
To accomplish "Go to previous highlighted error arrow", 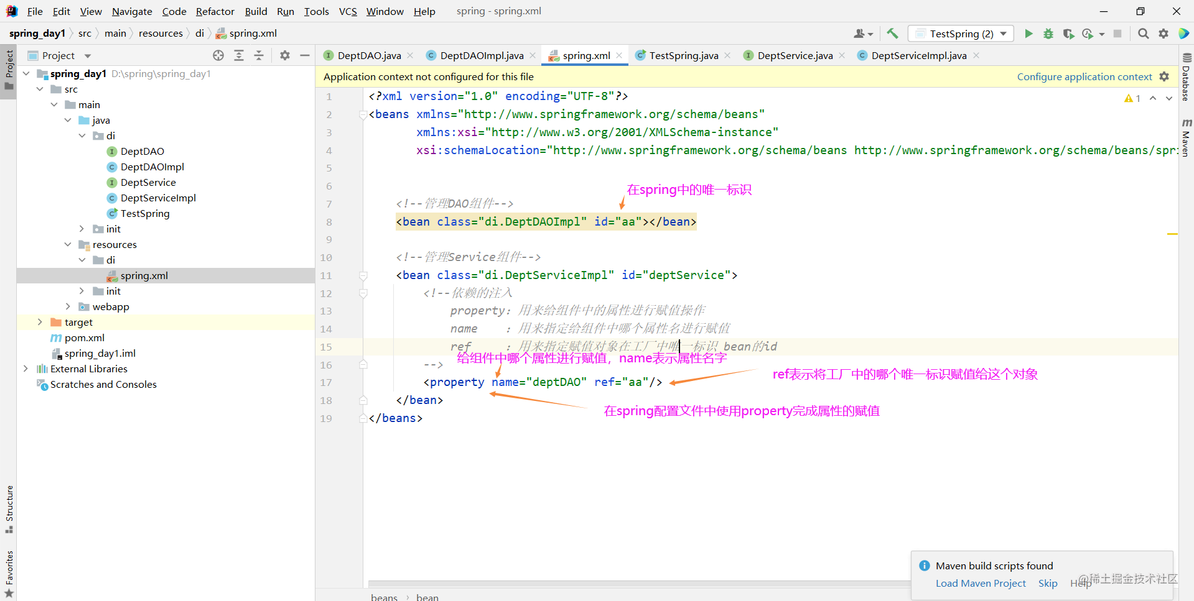I will (x=1153, y=98).
